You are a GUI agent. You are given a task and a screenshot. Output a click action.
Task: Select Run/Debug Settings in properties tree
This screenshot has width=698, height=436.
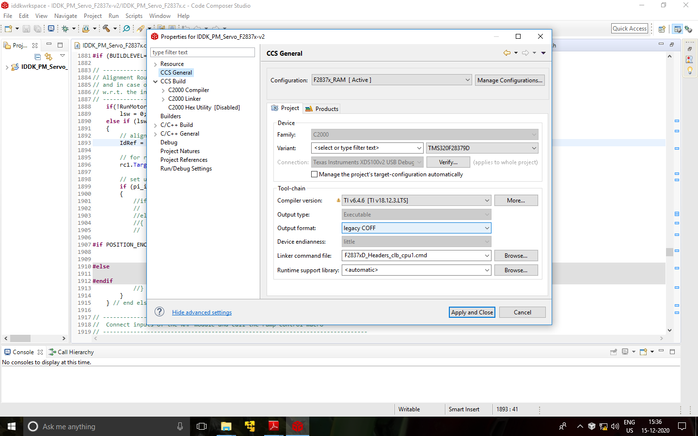pos(186,169)
